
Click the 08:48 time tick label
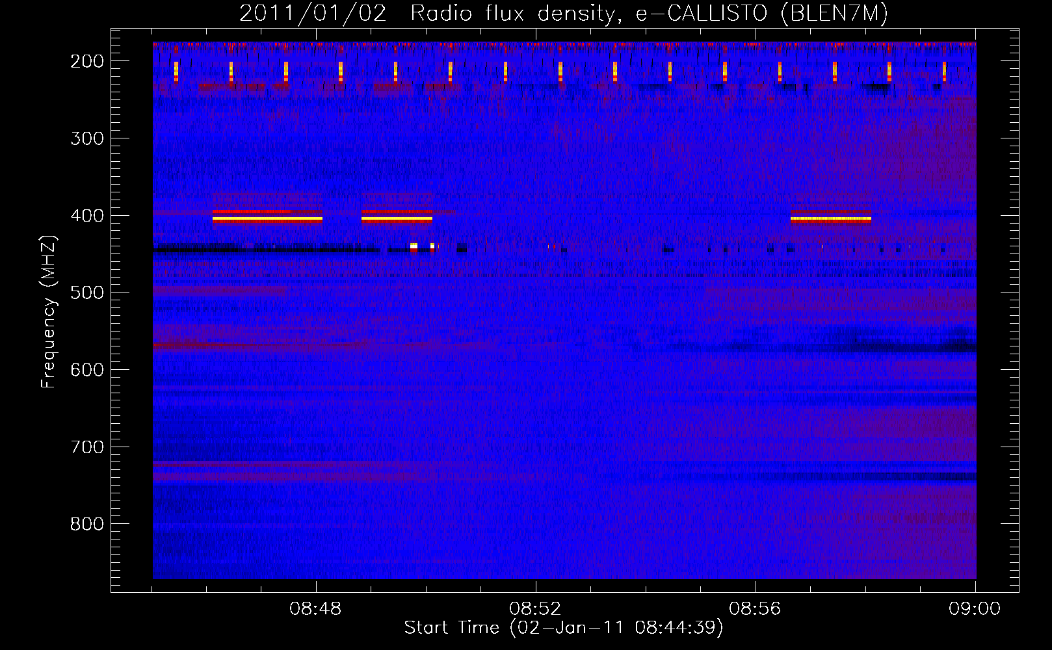(x=315, y=609)
